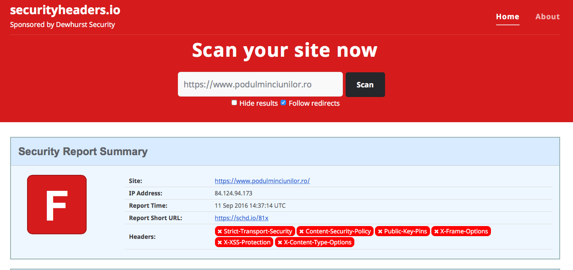This screenshot has height=270, width=573.
Task: Select the IP address 84.124.94.173
Action: (233, 193)
